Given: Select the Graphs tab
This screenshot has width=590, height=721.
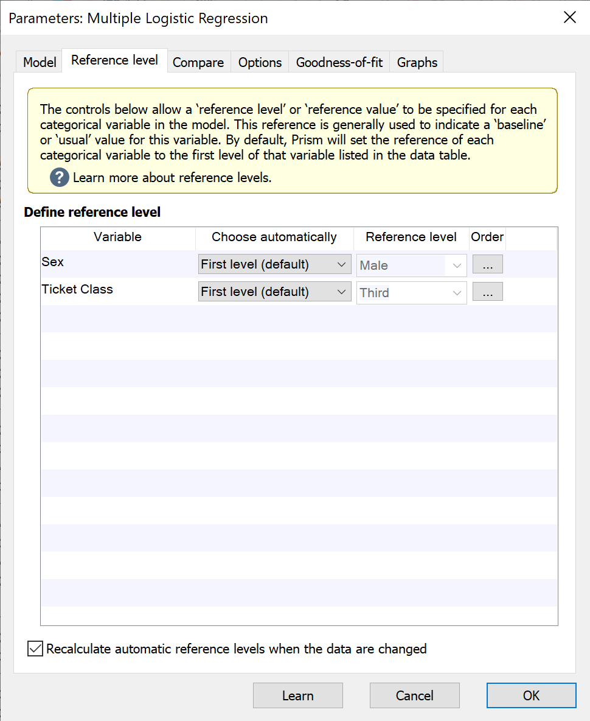Looking at the screenshot, I should (x=417, y=62).
